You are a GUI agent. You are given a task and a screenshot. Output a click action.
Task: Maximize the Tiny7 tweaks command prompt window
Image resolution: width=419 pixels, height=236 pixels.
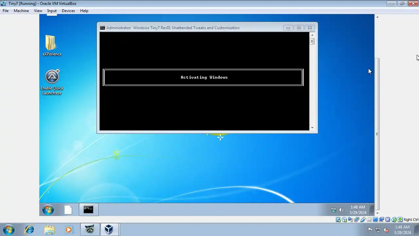[299, 28]
